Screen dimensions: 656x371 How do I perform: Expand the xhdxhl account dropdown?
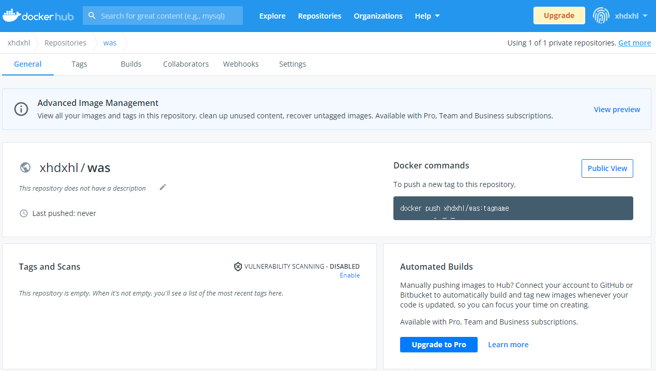[x=631, y=16]
